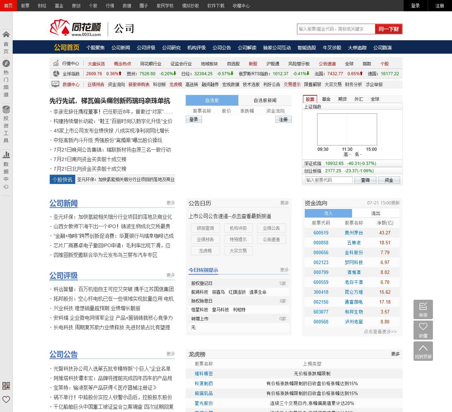Viewport: 452px width, 412px height.
Task: Click the report (举报) floating icon
Action: click(x=423, y=309)
